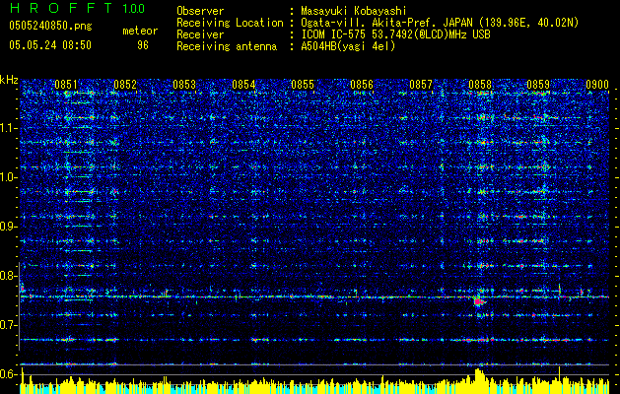The image size is (620, 394).
Task: Click the HROFFT 1.0.0 title text
Action: pos(78,8)
